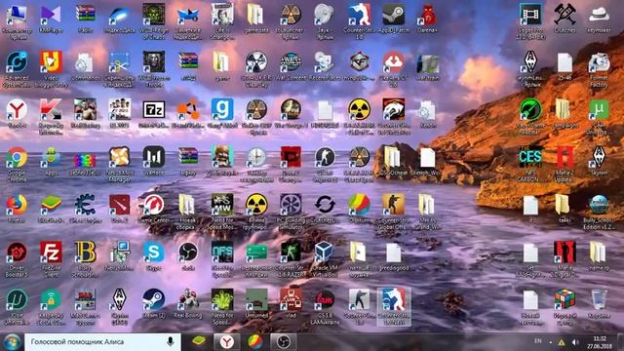Activate the Alice microphone button
Screen dimensions: 624x351
(x=171, y=342)
